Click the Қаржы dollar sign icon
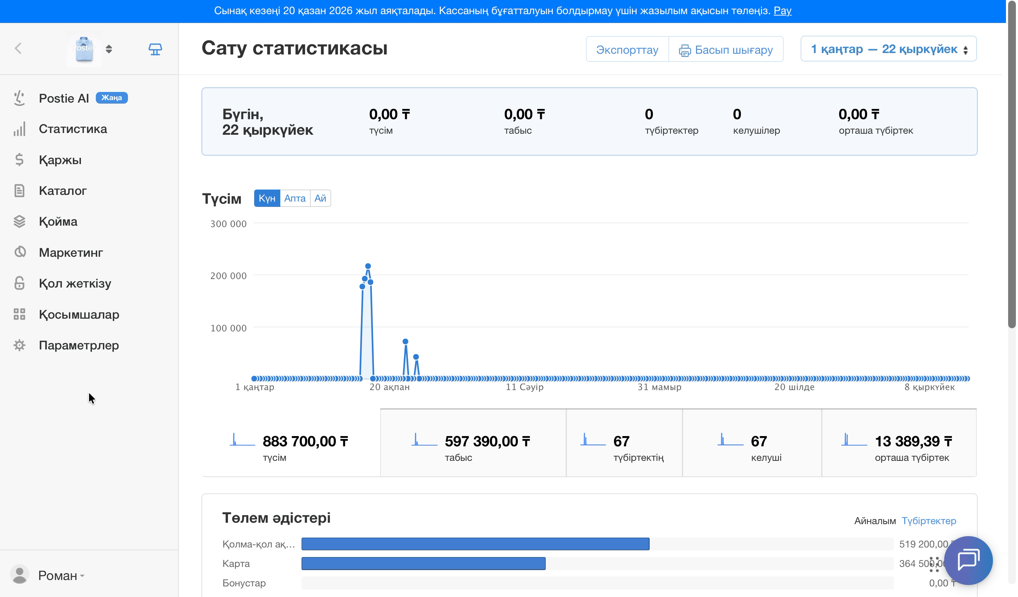 19,160
